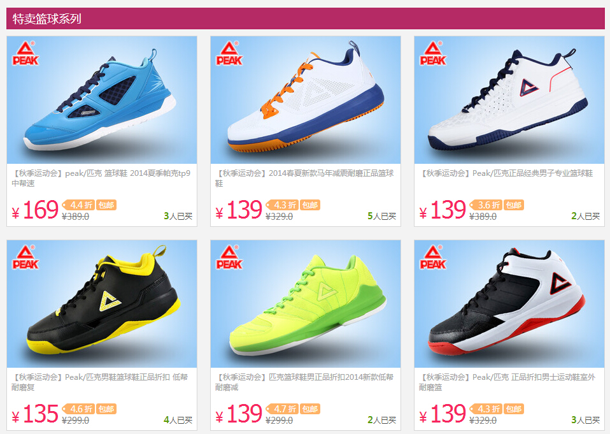The height and width of the screenshot is (434, 610).
Task: Click PEAK logo on black yellow shoe card
Action: (25, 257)
